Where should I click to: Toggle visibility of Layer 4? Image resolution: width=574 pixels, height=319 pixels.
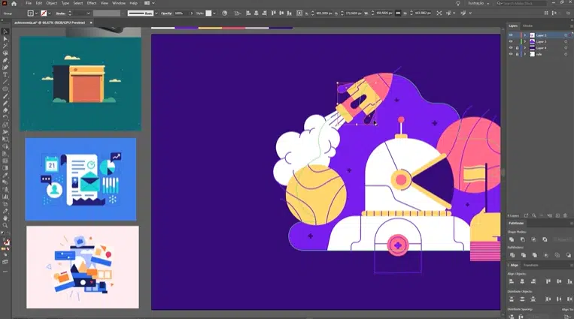pos(511,48)
